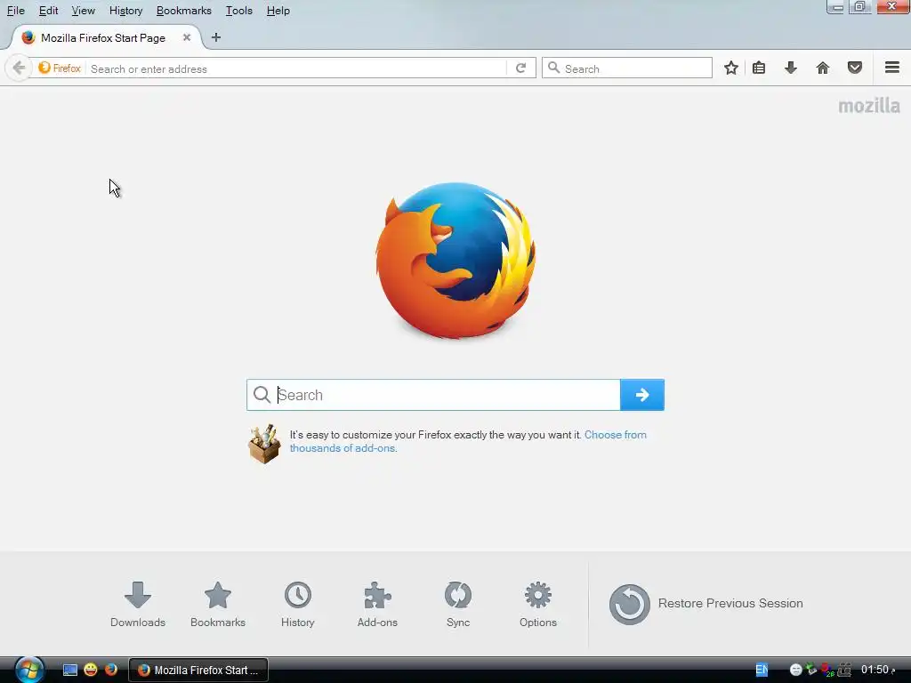Click the add-ons box illustration icon
Viewport: 911px width, 683px height.
click(264, 444)
